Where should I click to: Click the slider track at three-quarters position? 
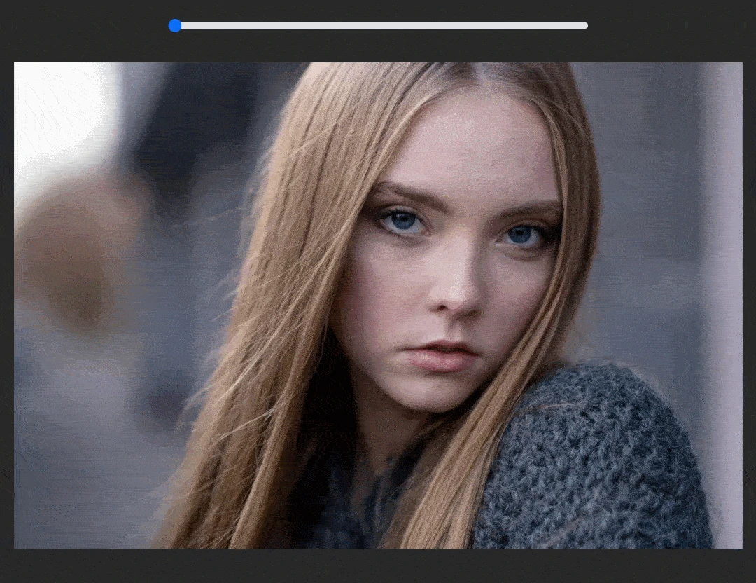pyautogui.click(x=484, y=26)
